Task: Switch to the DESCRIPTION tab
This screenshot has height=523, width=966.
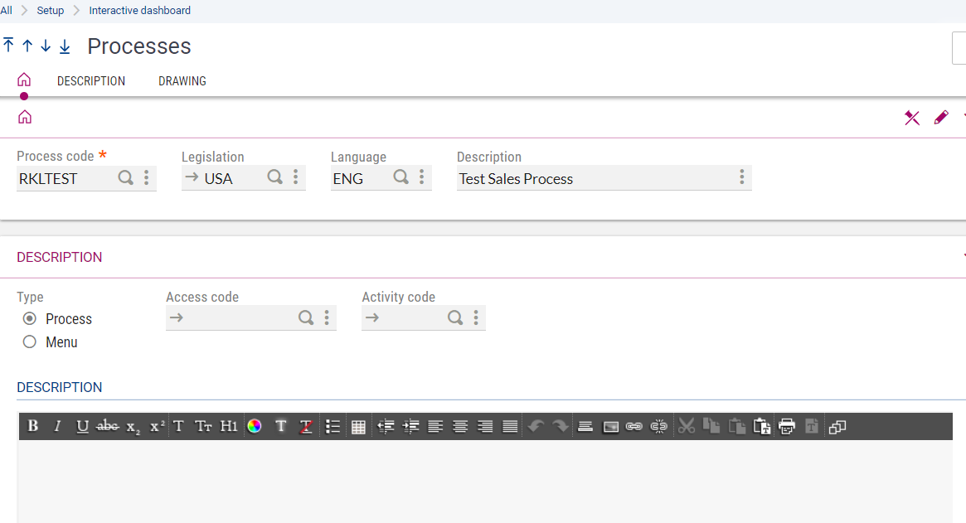Action: (91, 81)
